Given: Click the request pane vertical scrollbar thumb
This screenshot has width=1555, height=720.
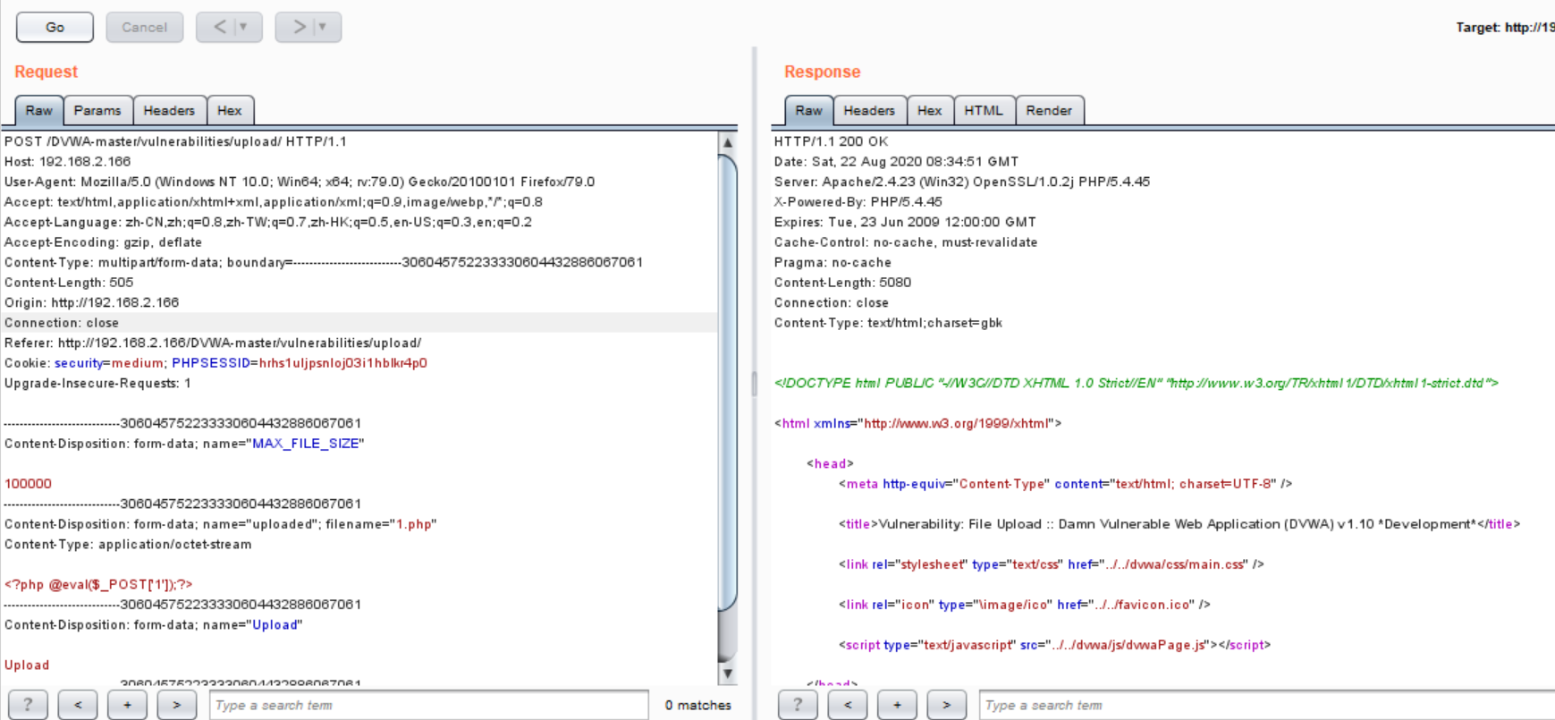Looking at the screenshot, I should pyautogui.click(x=728, y=383).
